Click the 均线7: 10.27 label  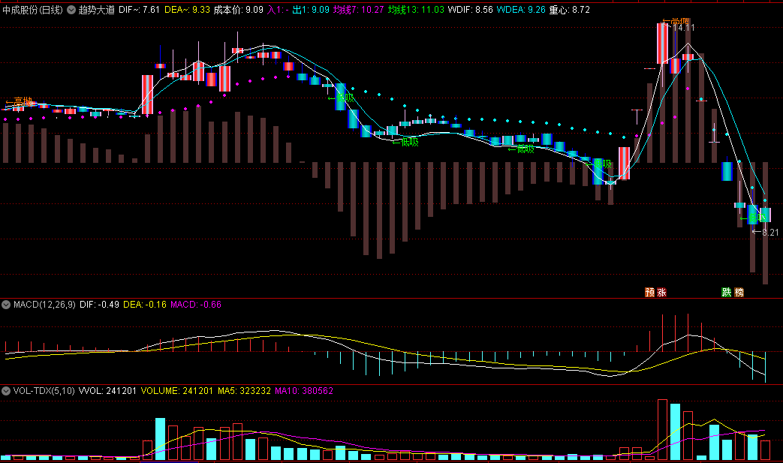point(358,10)
